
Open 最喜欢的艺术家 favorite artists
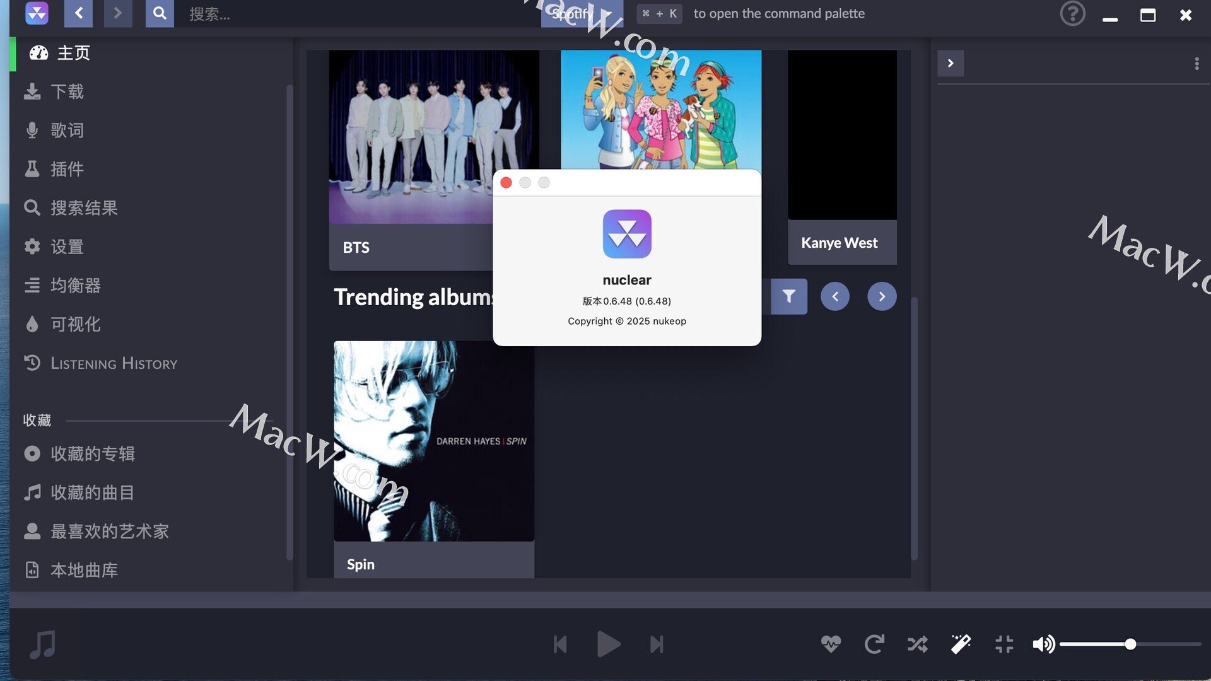point(151,532)
